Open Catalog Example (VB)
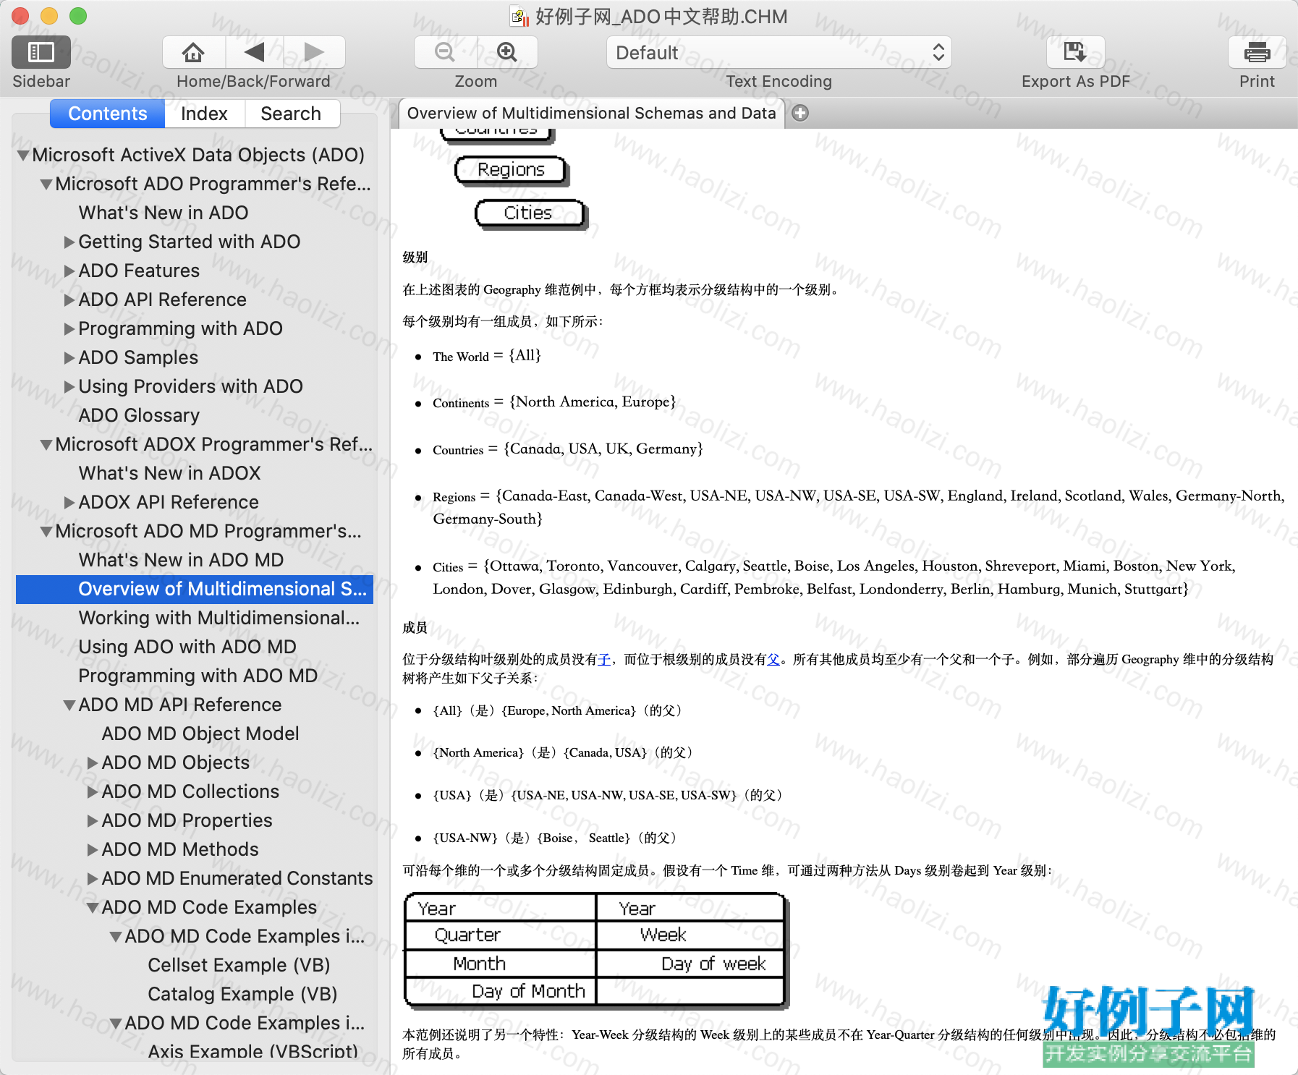This screenshot has width=1298, height=1075. (x=242, y=994)
